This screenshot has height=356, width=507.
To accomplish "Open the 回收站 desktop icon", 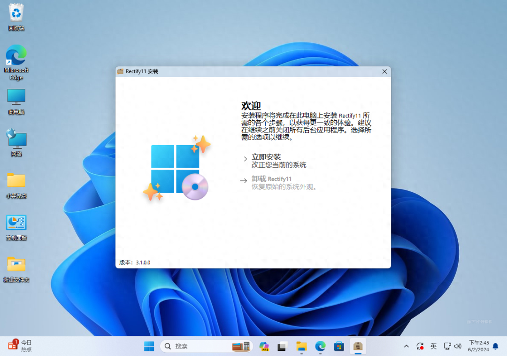I will point(15,14).
